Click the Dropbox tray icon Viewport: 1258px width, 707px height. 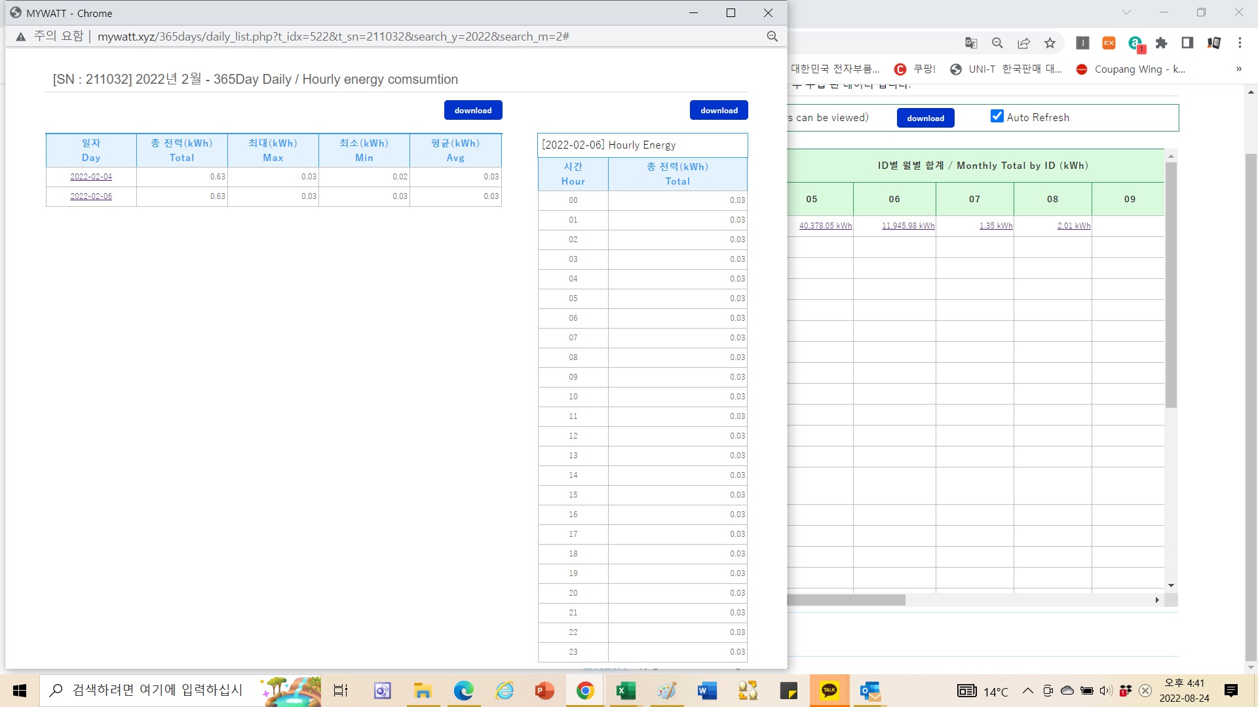tap(1126, 691)
